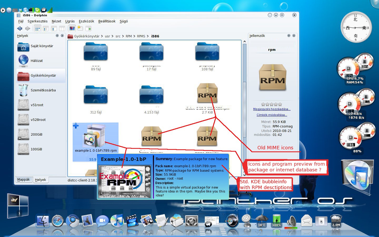Image resolution: width=379 pixels, height=237 pixels.
Task: Expand the arrow after usr breadcrumb
Action: pos(113,36)
